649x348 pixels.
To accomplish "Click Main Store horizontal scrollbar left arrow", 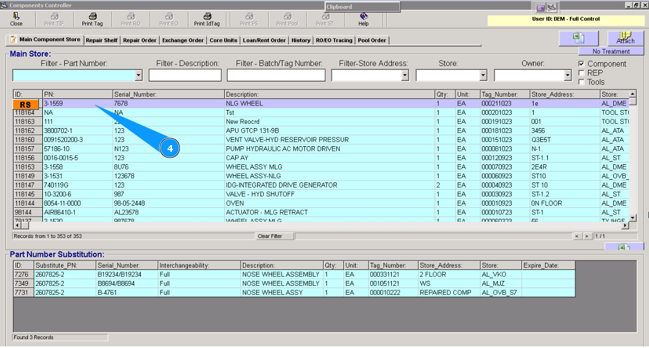I will pos(18,225).
